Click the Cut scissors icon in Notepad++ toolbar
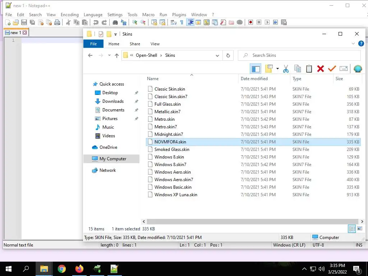 pos(68,22)
